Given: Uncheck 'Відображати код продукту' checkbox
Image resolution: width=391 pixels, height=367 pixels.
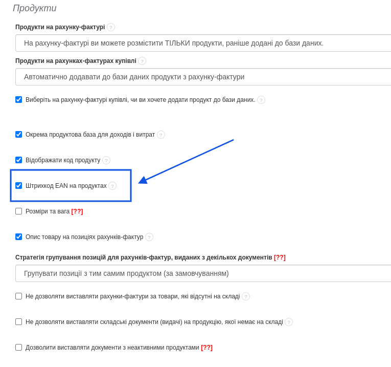Looking at the screenshot, I should [x=19, y=160].
